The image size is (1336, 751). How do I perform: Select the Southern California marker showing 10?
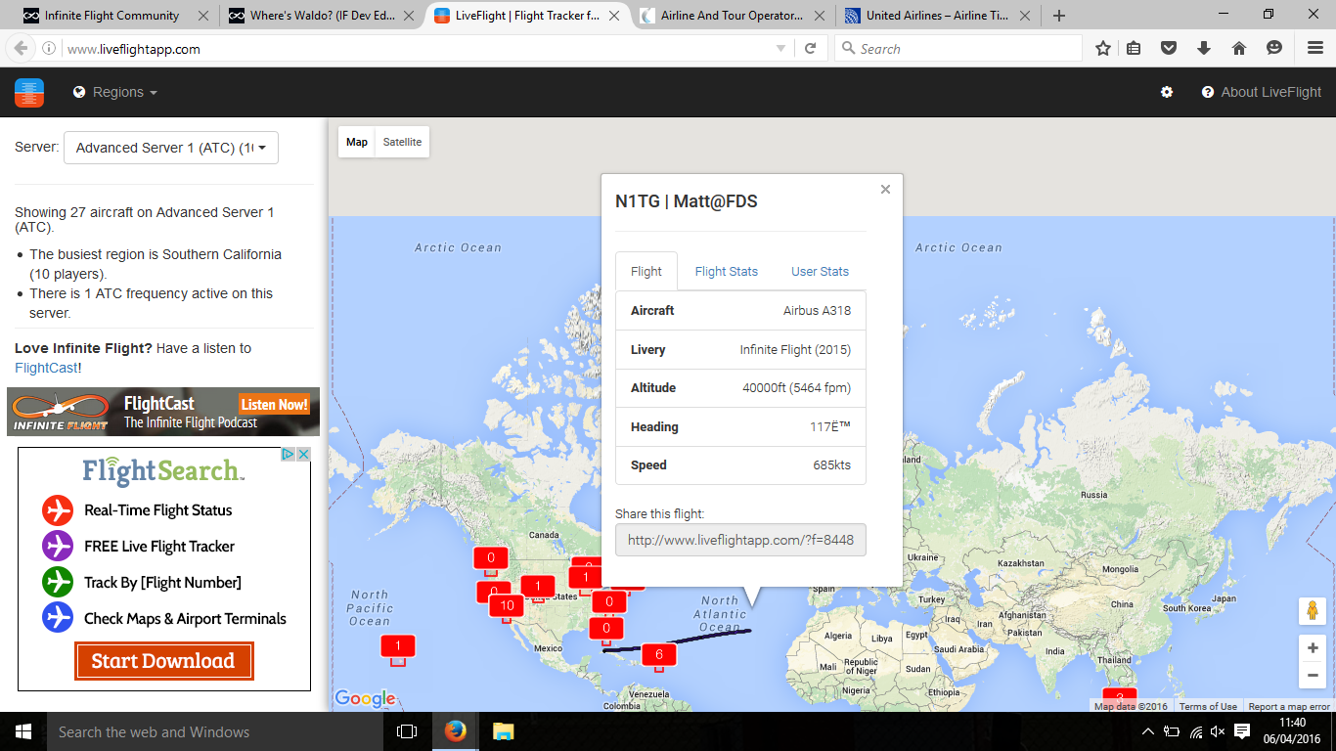tap(507, 606)
